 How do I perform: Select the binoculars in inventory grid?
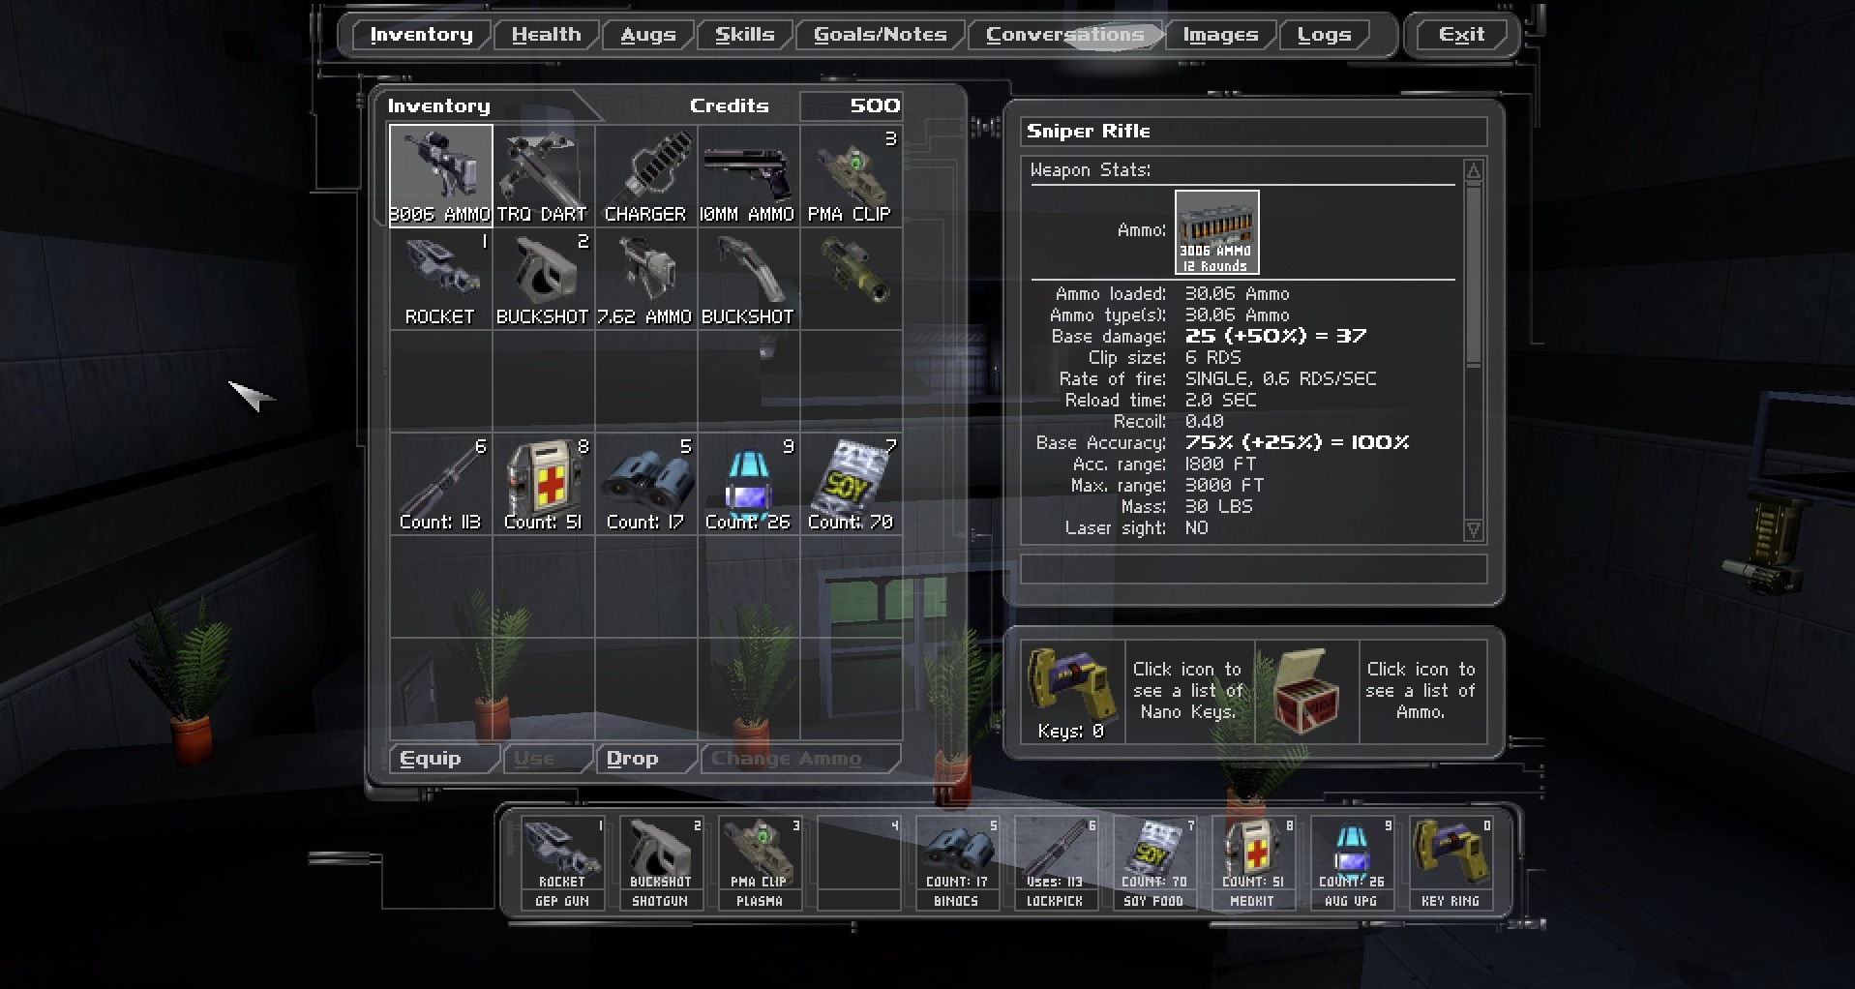point(645,483)
